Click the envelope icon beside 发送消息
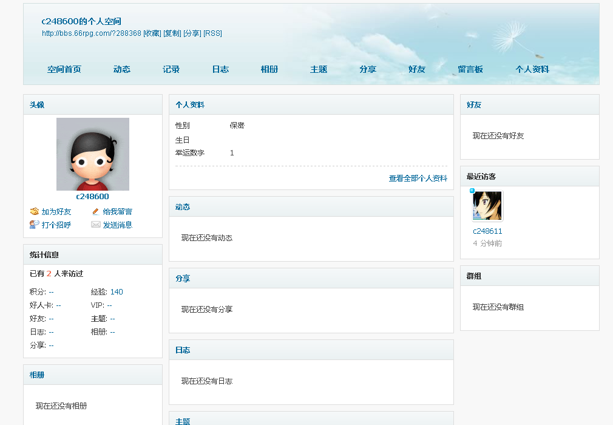 96,225
